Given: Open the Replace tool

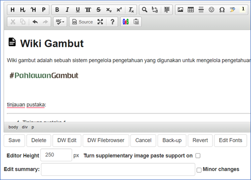Looking at the screenshot, I should tap(155, 10).
